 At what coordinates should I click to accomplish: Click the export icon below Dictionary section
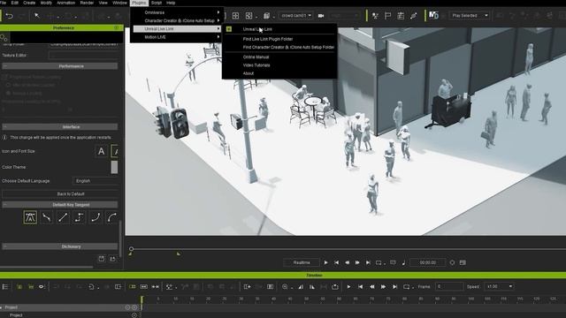pos(113,259)
